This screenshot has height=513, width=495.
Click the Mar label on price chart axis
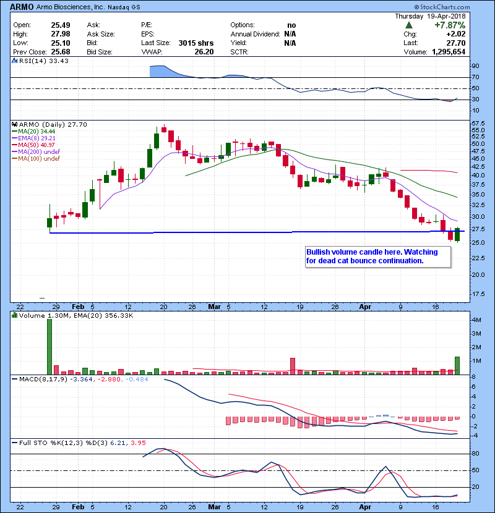click(214, 307)
